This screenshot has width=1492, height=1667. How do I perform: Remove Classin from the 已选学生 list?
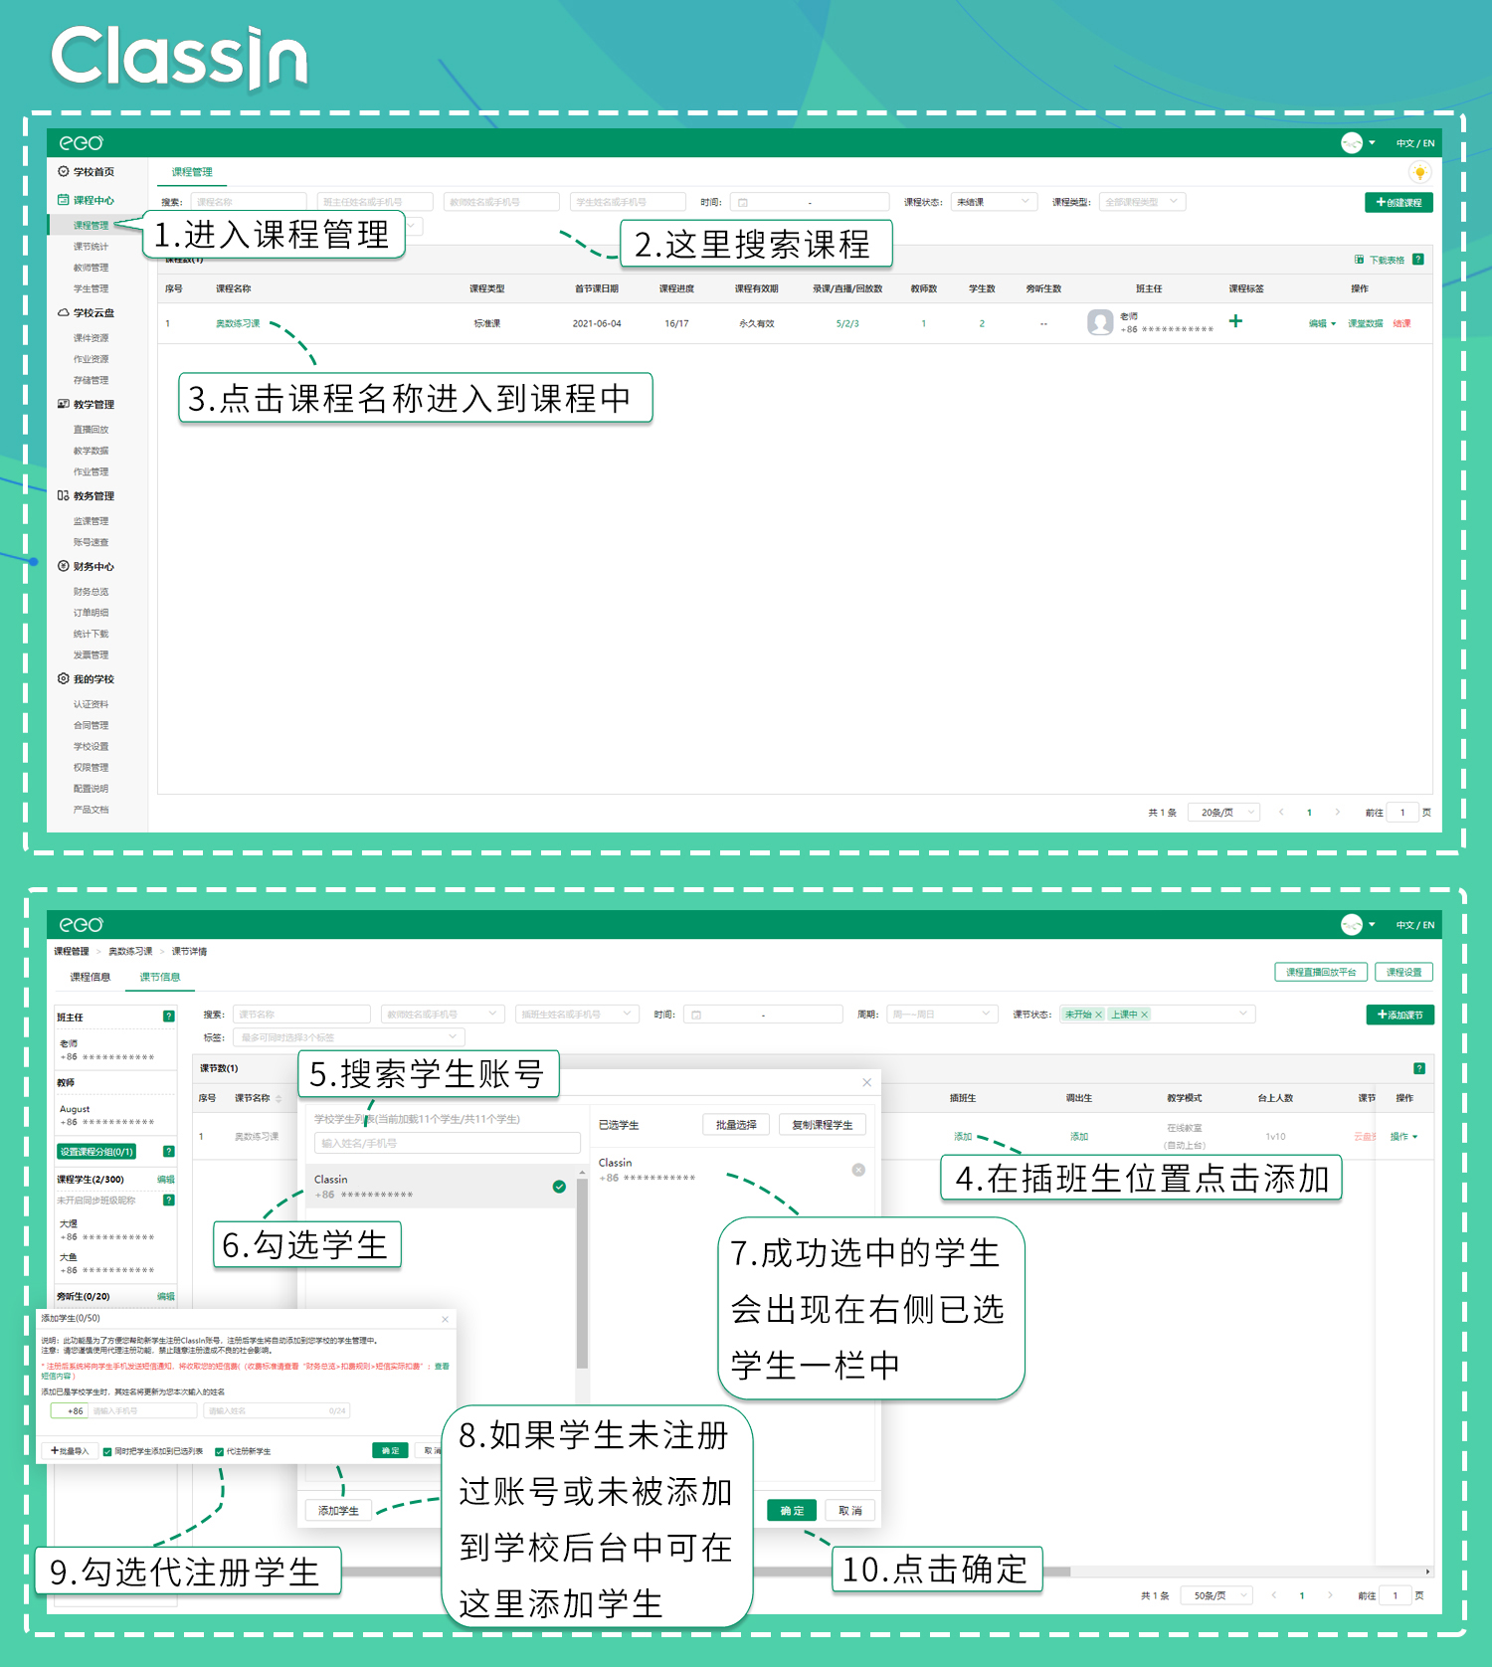(x=858, y=1170)
